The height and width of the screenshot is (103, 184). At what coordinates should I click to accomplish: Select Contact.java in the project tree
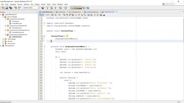click(x=16, y=21)
